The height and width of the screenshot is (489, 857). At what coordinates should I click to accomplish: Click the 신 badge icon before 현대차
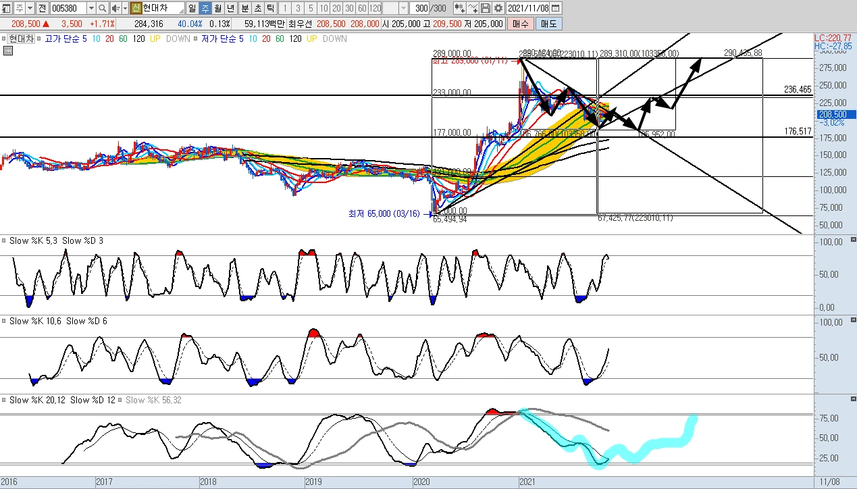tap(136, 8)
